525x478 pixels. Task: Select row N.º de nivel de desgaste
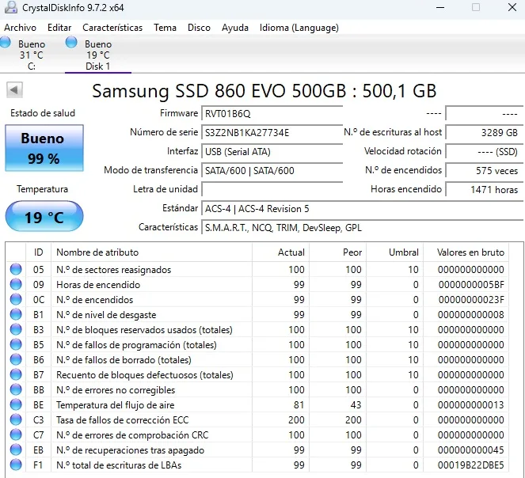coord(257,315)
